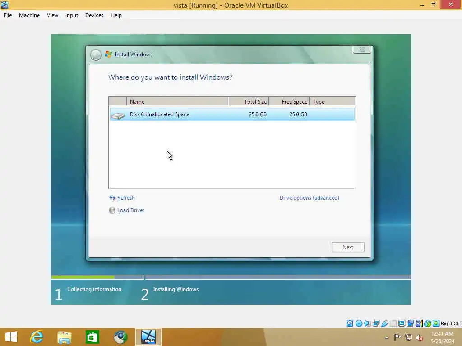Show hidden system tray icons
462x346 pixels.
[387, 337]
